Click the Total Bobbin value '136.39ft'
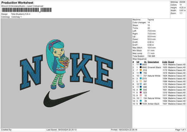The height and width of the screenshot is (132, 187). pyautogui.click(x=151, y=56)
